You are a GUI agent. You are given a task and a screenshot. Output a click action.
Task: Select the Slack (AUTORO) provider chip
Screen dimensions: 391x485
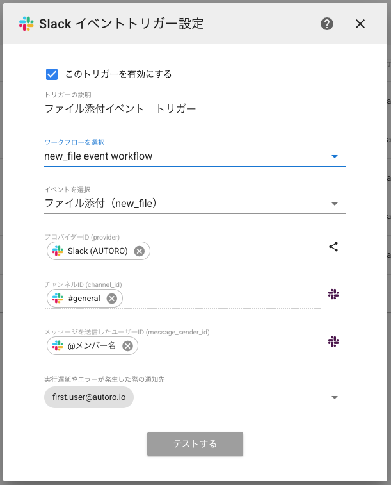coord(98,251)
